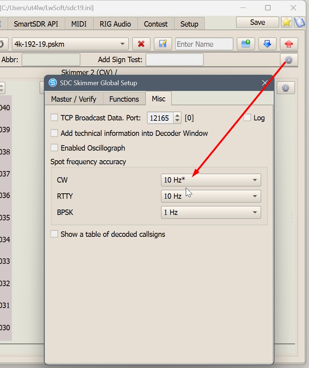Click the add new folder icon
The height and width of the screenshot is (368, 309).
pyautogui.click(x=246, y=44)
